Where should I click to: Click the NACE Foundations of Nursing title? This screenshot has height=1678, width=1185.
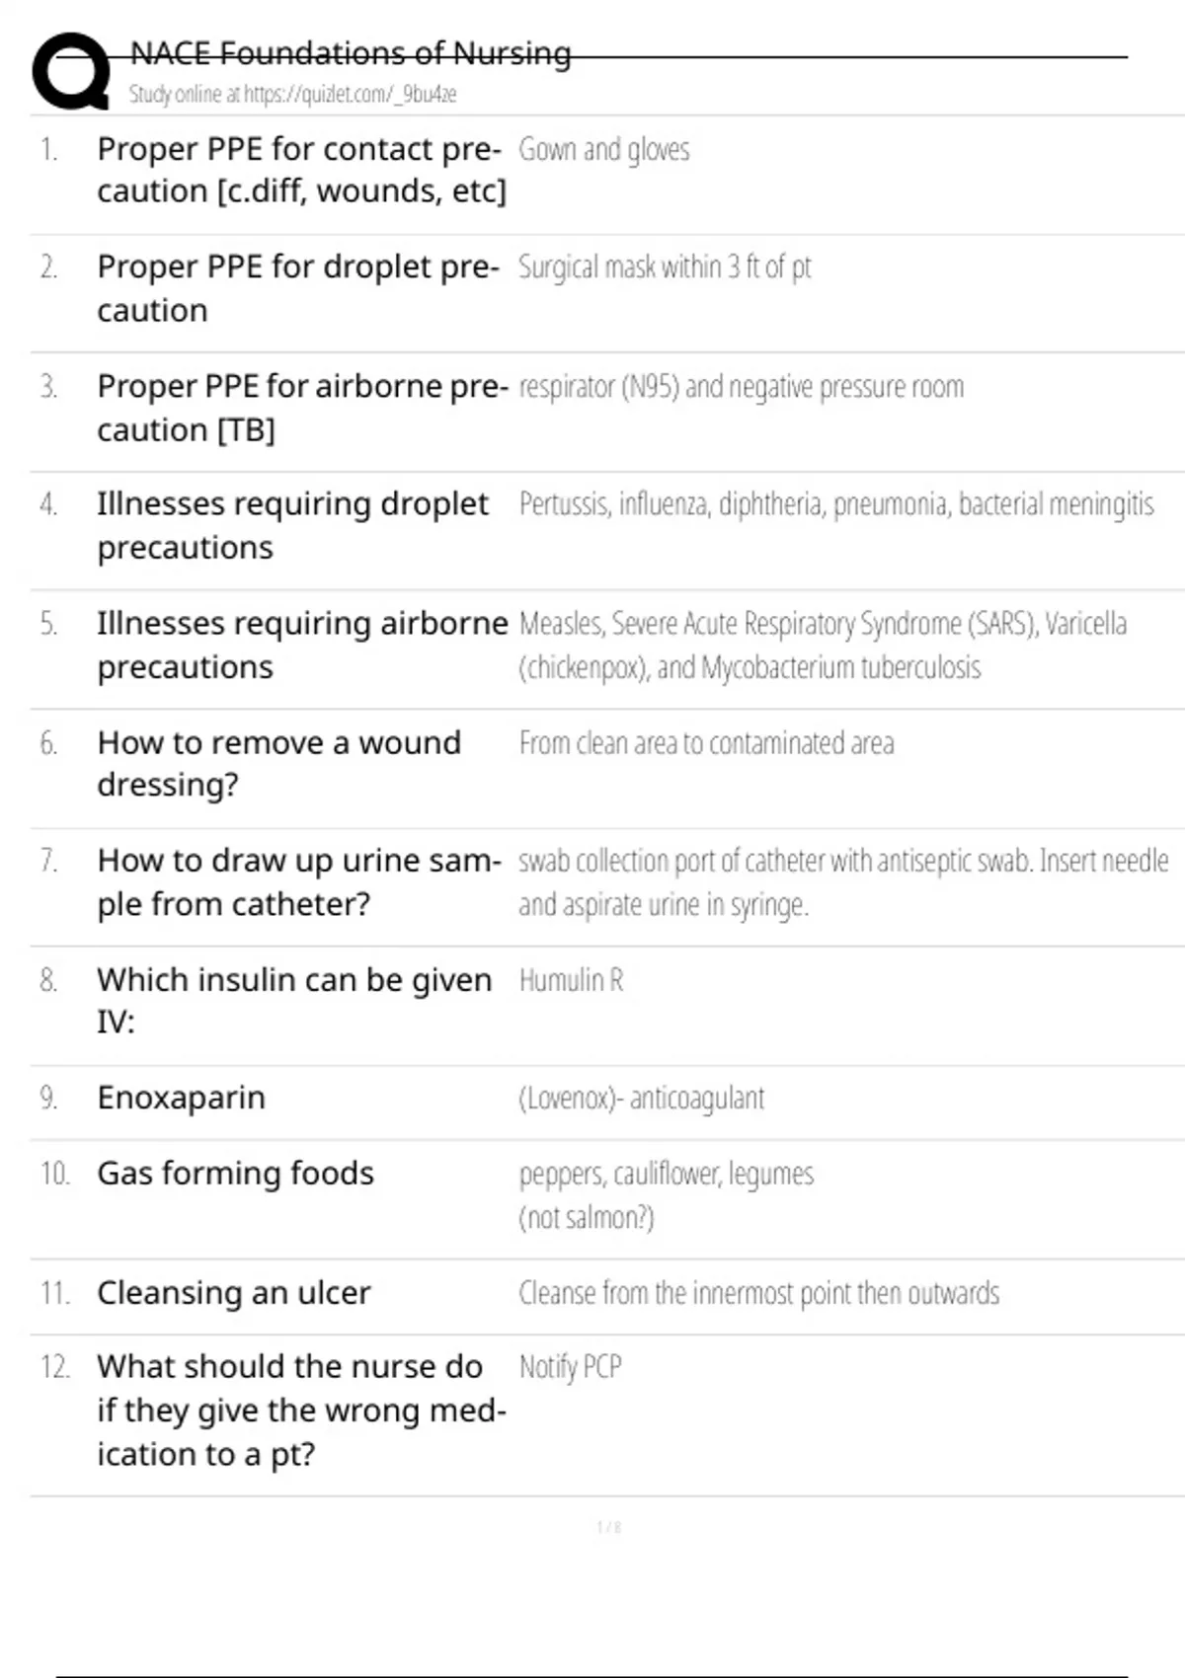(x=351, y=52)
